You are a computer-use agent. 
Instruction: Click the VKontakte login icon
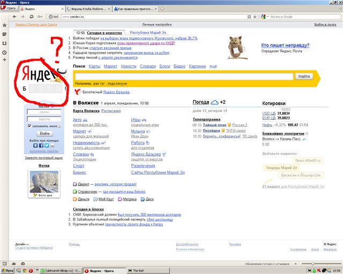(x=35, y=146)
